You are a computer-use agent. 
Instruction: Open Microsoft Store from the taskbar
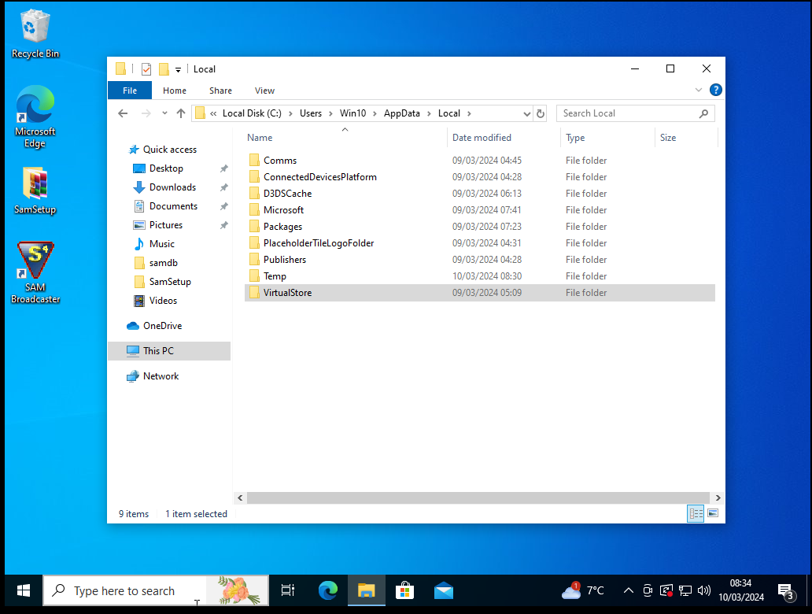pyautogui.click(x=404, y=590)
